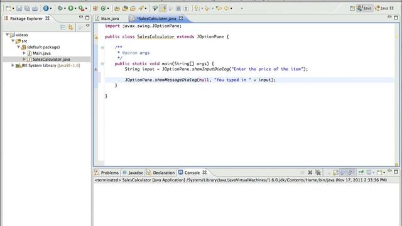Open the Debug dropdown arrow

(x=65, y=8)
